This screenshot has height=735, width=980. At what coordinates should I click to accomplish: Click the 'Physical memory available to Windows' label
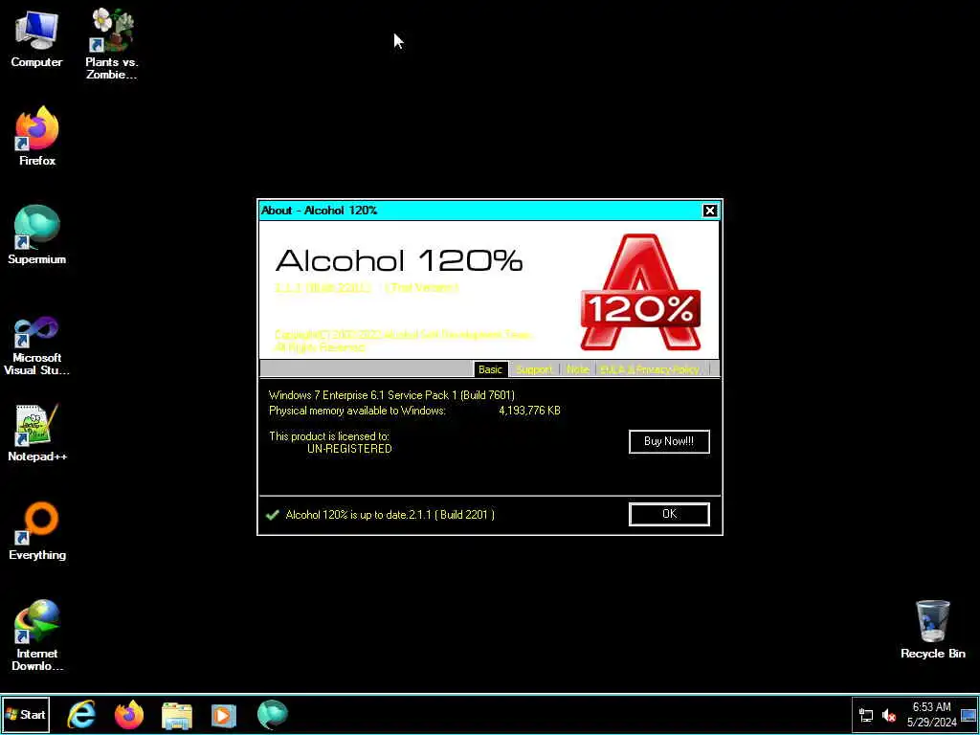tap(358, 411)
